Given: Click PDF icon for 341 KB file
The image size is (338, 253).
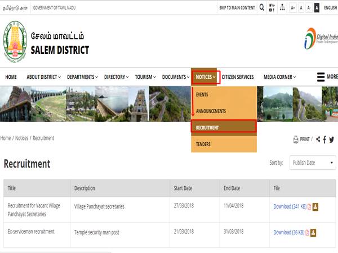Looking at the screenshot, I should click(309, 207).
